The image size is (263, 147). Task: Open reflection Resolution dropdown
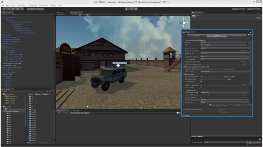[225, 59]
